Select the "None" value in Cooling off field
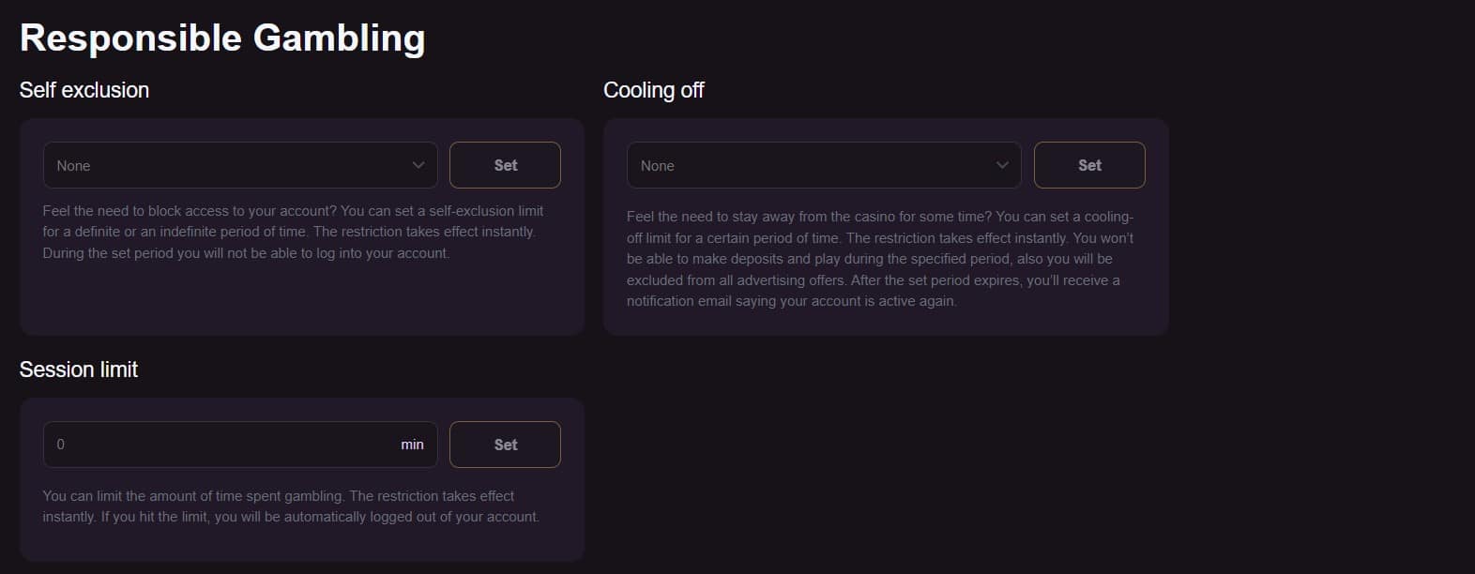This screenshot has height=574, width=1475. coord(658,166)
